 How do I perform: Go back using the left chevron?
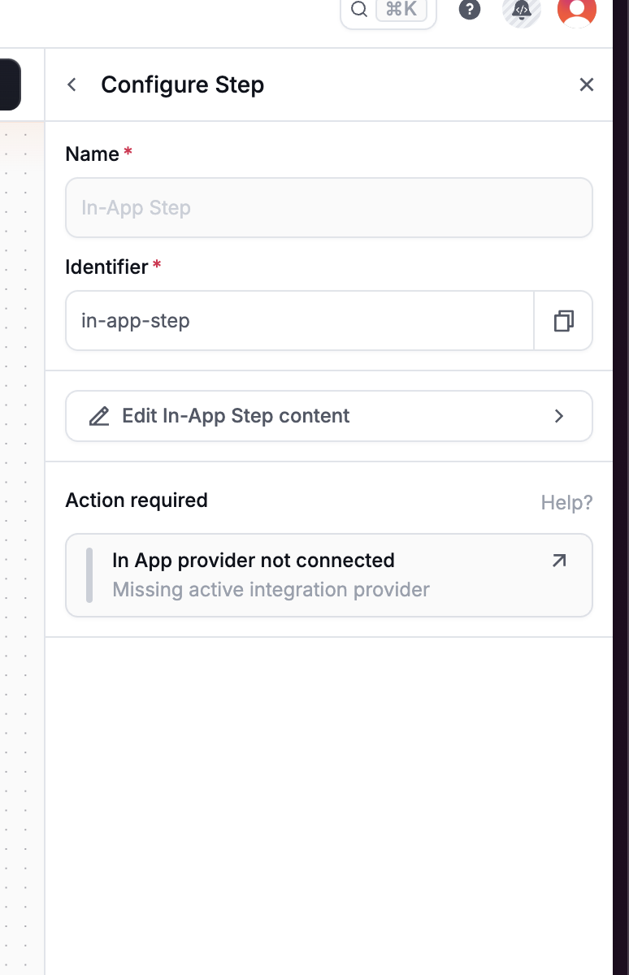pos(72,84)
